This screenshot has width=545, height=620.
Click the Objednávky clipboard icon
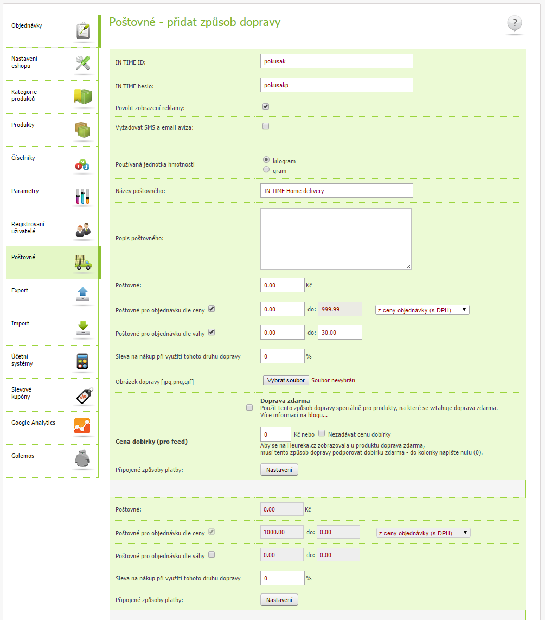83,31
